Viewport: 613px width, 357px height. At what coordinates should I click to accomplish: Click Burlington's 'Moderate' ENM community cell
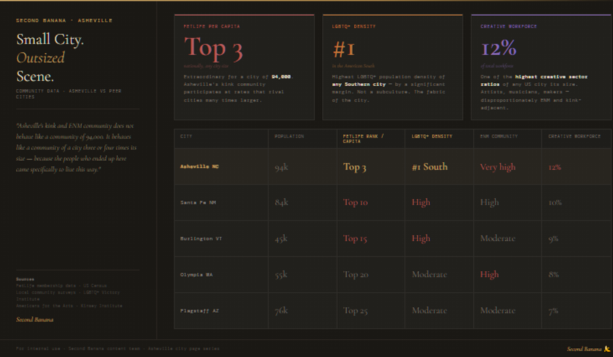tap(498, 238)
